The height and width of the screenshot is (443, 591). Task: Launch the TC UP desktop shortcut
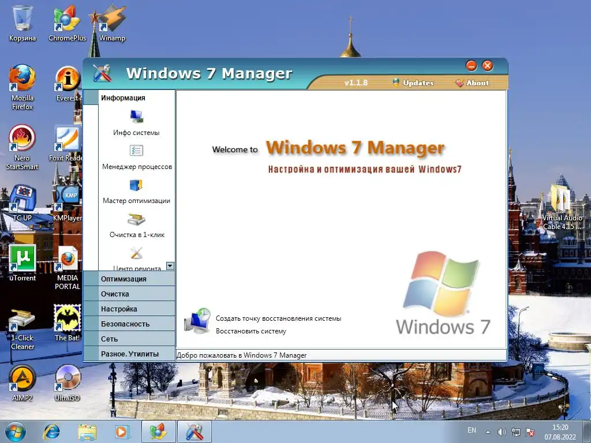pos(23,197)
